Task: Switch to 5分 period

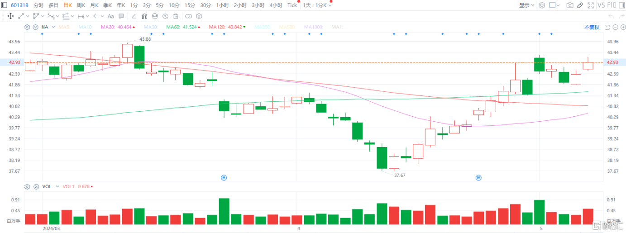Action: coord(160,5)
